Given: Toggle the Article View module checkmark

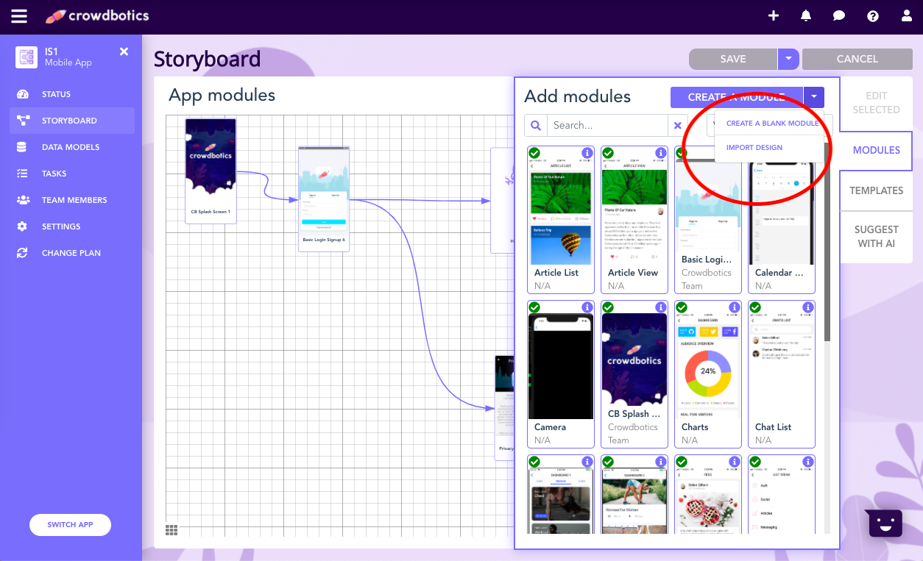Looking at the screenshot, I should [608, 153].
